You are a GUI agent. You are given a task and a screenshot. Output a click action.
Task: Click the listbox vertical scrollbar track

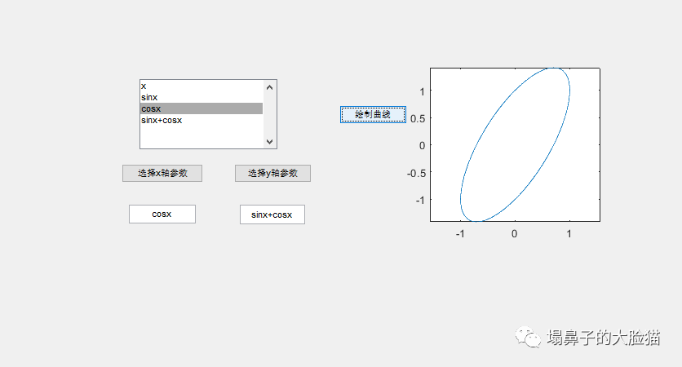(270, 114)
